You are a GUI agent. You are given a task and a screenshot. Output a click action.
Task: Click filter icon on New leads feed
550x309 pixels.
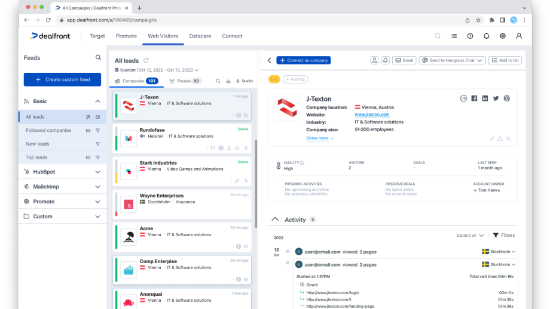(98, 144)
